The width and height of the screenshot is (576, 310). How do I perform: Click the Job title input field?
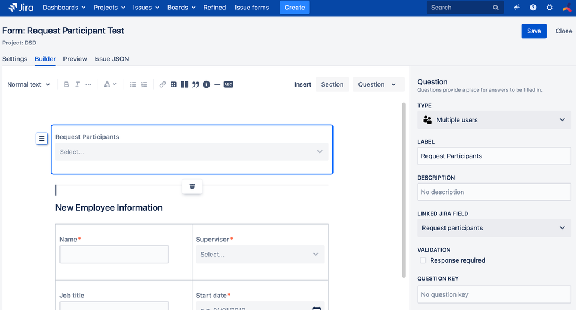(114, 306)
